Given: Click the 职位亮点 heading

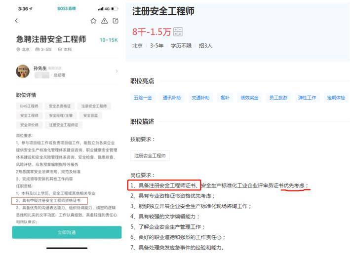Looking at the screenshot, I should [142, 81].
